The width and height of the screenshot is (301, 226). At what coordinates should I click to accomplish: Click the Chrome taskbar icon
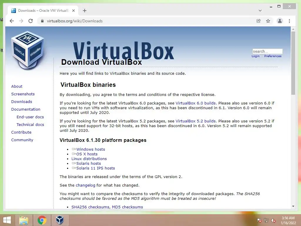point(42,220)
